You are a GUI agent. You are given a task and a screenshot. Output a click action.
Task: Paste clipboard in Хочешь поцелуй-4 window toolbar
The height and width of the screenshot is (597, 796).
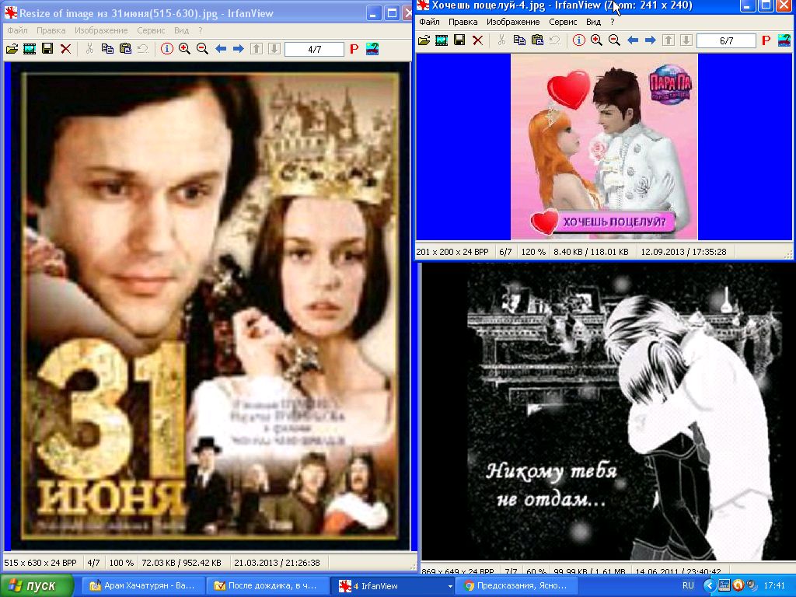pyautogui.click(x=537, y=40)
